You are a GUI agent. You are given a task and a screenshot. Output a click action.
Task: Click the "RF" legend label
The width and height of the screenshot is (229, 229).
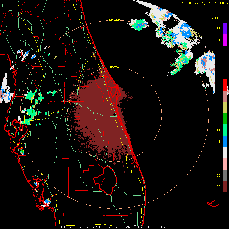[218, 28]
